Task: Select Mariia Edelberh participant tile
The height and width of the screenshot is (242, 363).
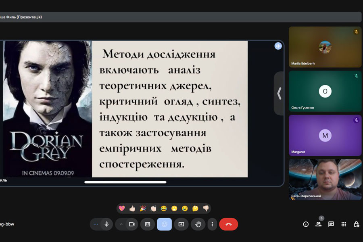Action: (325, 47)
